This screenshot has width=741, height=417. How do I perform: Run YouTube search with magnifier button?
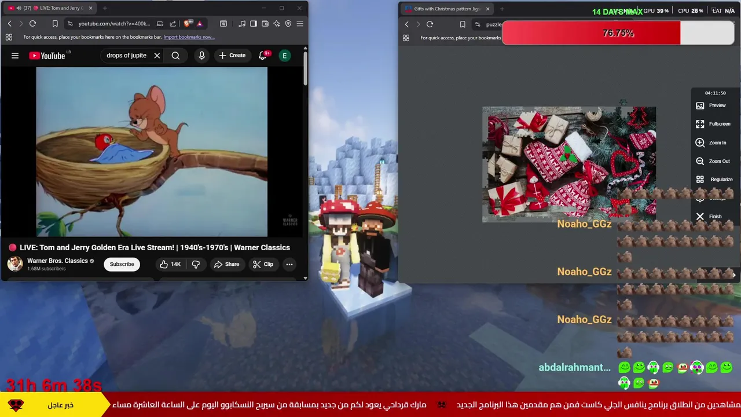(x=175, y=56)
